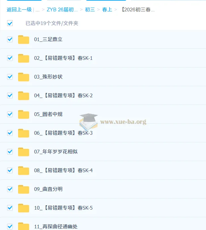Uncheck the 04_春SK-2 folder checkbox
This screenshot has height=230, width=206.
[10, 96]
